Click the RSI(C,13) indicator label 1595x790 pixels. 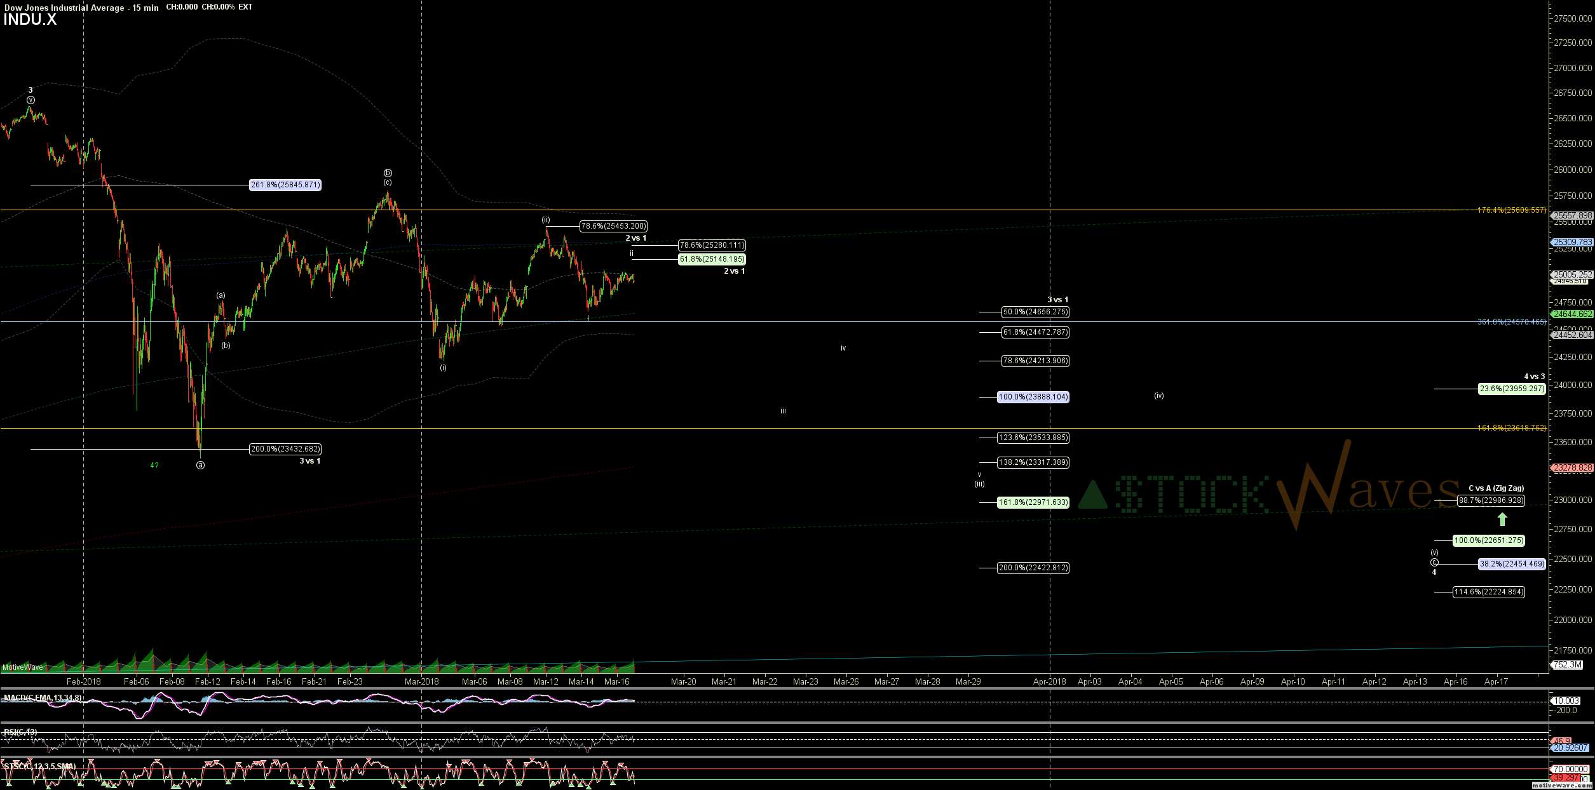tap(20, 732)
